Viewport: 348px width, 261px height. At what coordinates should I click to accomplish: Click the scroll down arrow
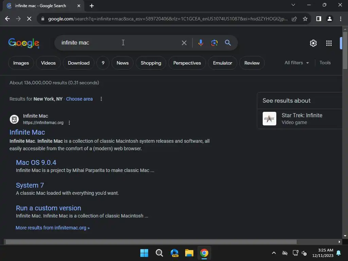pyautogui.click(x=345, y=236)
